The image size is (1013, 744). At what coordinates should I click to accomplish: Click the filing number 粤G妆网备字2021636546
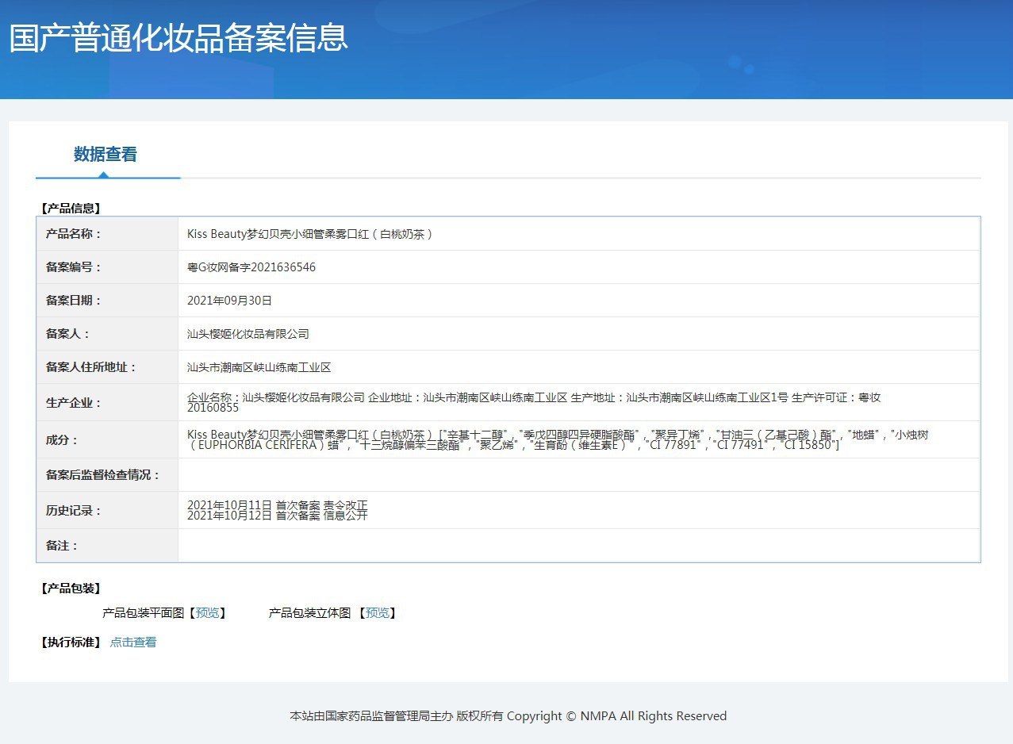251,267
